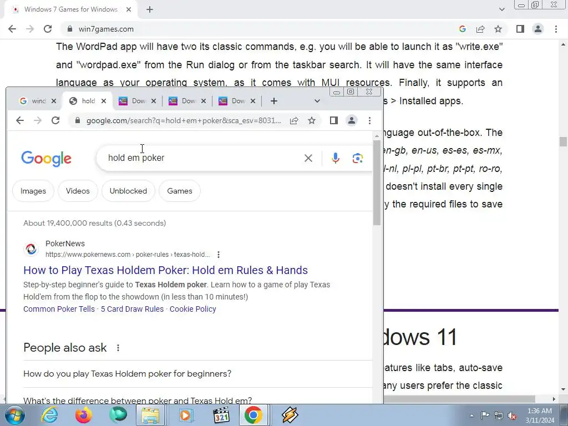Click muted volume icon in tray
The image size is (568, 426).
512,415
